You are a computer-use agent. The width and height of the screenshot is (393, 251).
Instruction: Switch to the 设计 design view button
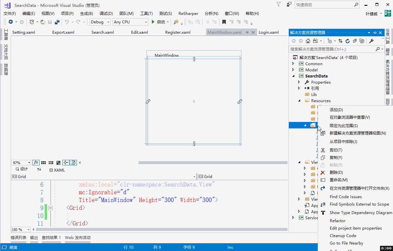tap(22, 169)
